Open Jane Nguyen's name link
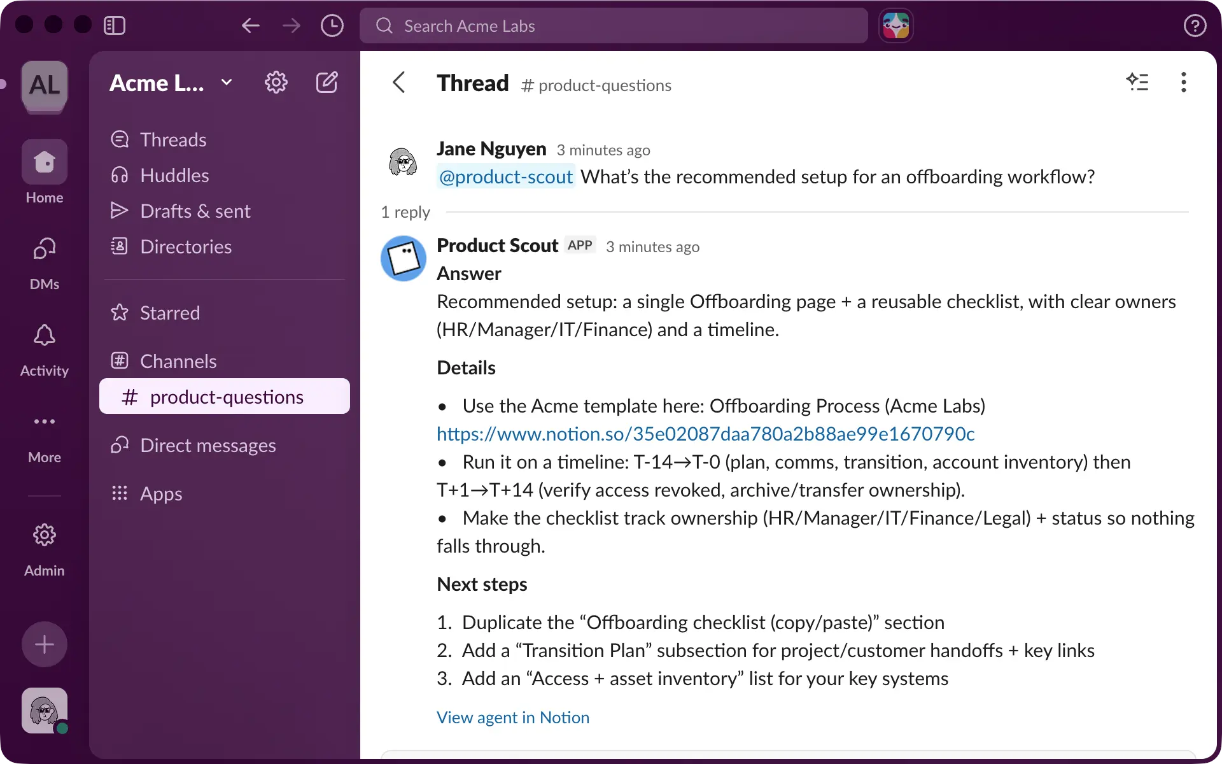This screenshot has width=1222, height=764. [x=491, y=149]
